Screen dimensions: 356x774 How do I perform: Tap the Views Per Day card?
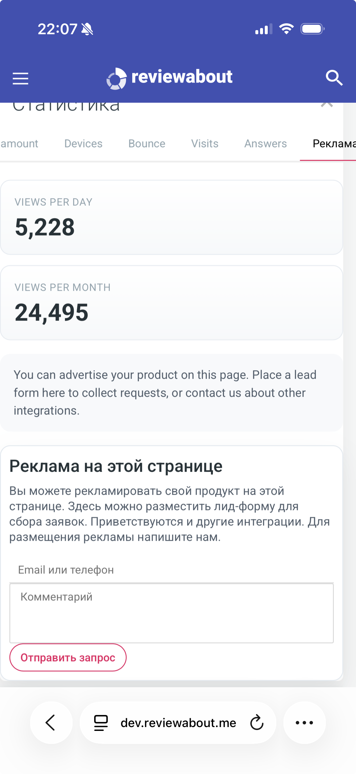coord(171,217)
